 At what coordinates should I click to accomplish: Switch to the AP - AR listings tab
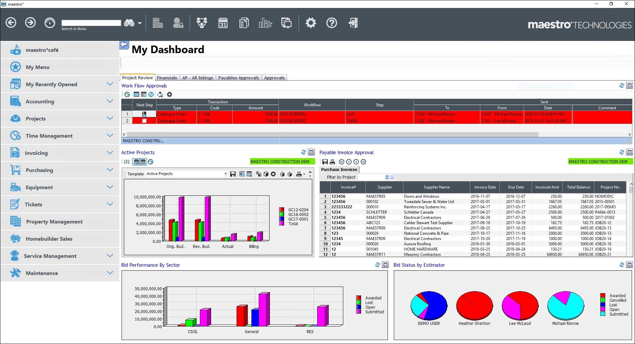(x=198, y=78)
